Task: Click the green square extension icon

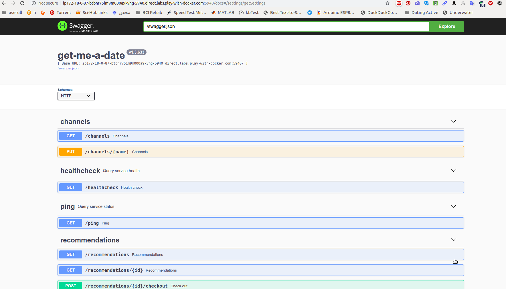Action: click(436, 3)
